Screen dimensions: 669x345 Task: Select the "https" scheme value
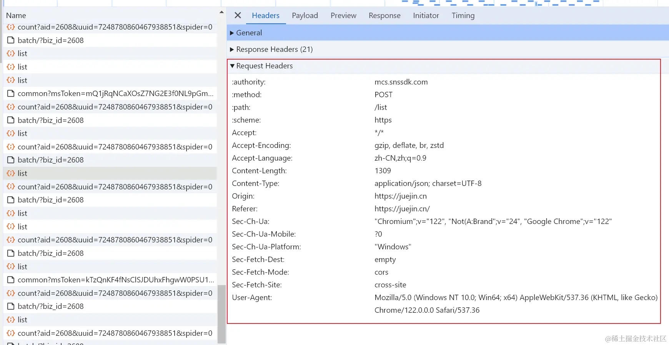click(x=383, y=120)
